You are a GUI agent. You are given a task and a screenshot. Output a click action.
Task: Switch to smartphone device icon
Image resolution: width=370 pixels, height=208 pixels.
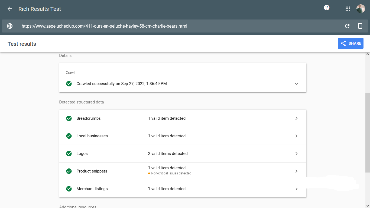click(x=360, y=26)
